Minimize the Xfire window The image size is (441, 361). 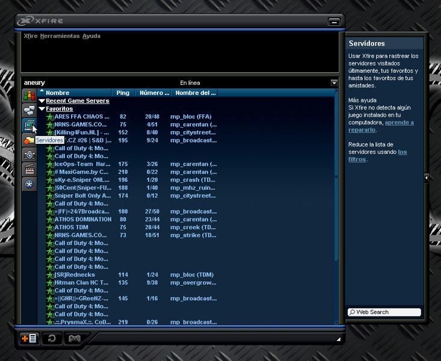pos(334,22)
